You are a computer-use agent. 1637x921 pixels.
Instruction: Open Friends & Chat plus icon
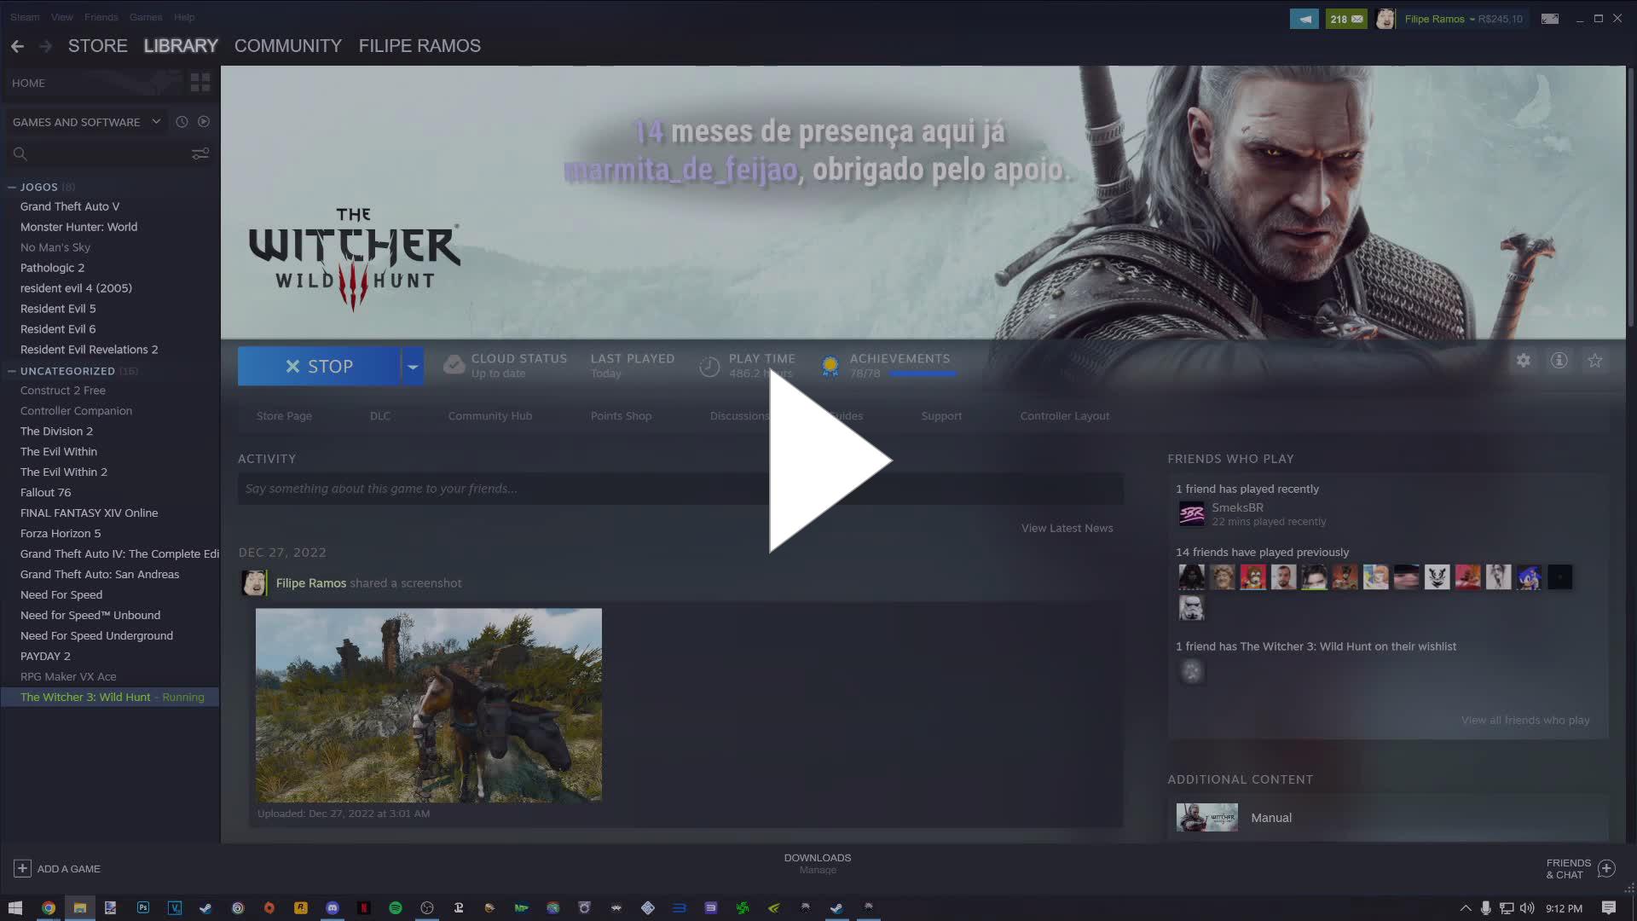1606,868
